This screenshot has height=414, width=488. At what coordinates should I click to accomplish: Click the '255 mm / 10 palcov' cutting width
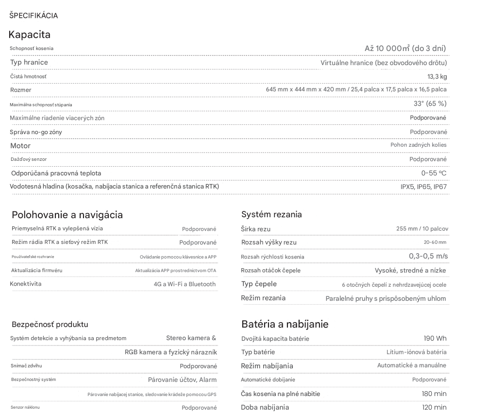click(422, 228)
